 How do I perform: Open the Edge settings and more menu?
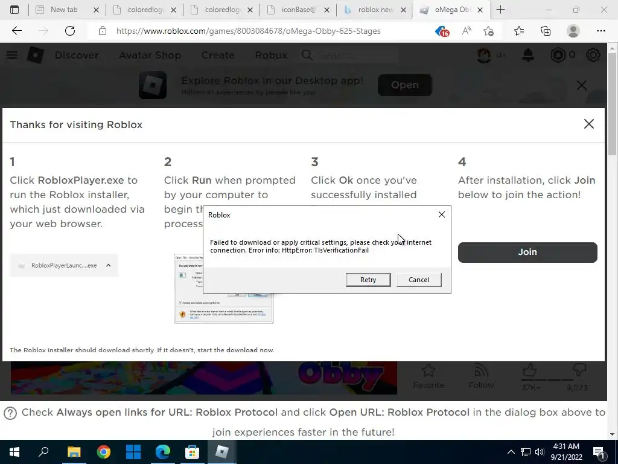pos(600,31)
